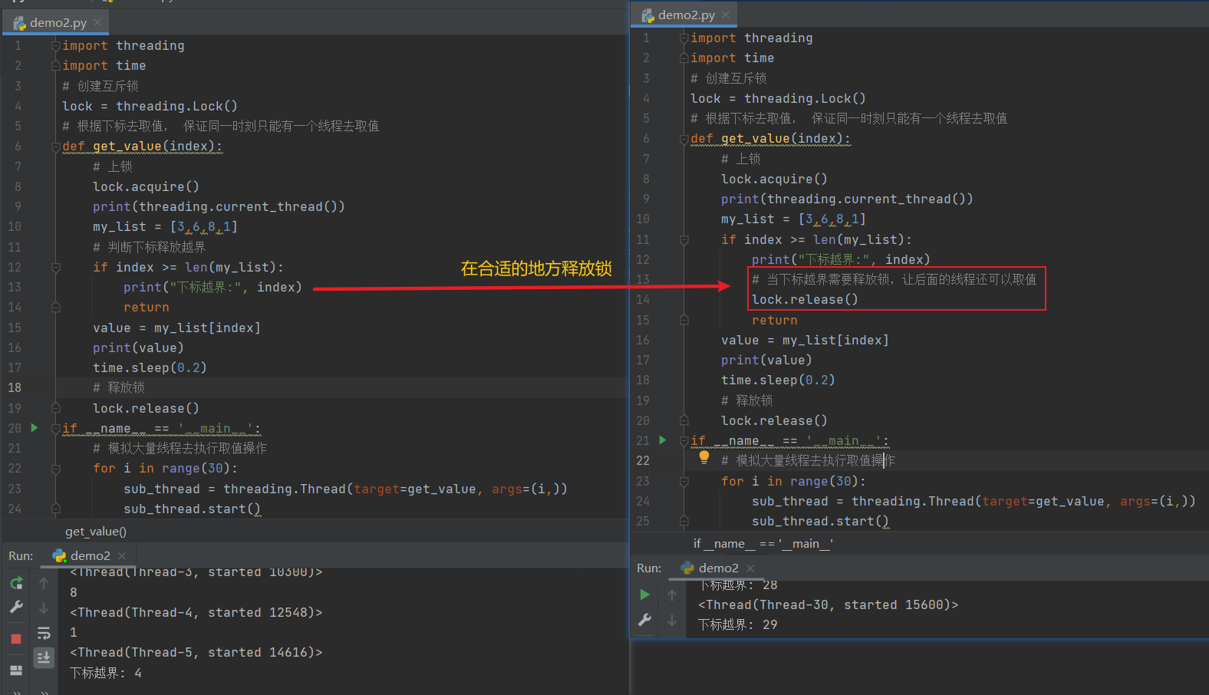Click line number 22 in the right gutter
The image size is (1209, 695).
tap(643, 460)
